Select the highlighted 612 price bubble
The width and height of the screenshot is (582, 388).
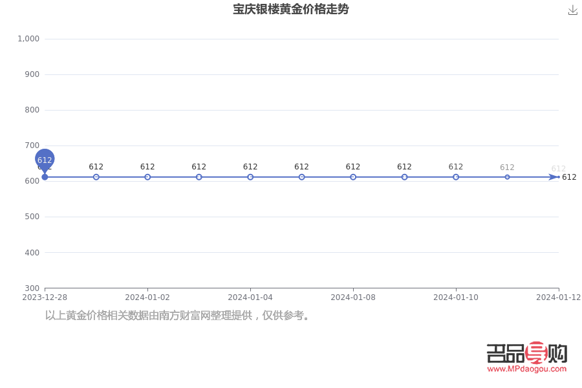click(44, 158)
